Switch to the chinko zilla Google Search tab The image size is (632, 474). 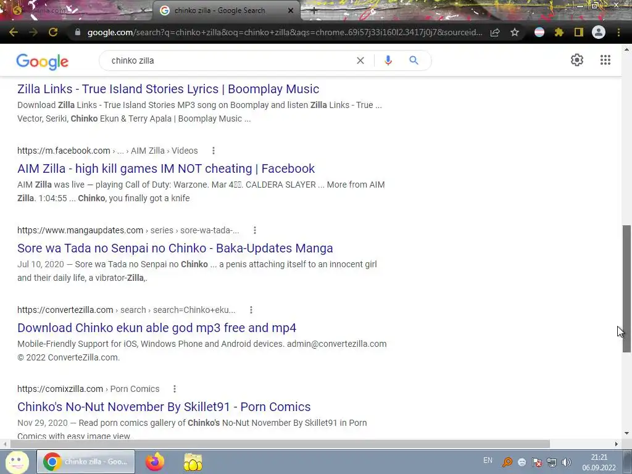(x=226, y=10)
